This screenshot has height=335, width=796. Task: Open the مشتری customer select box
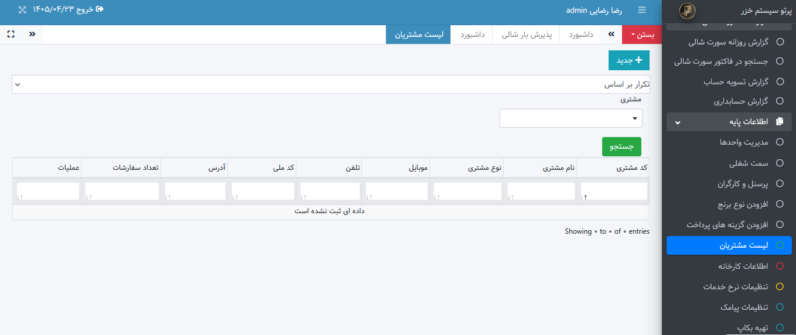(571, 118)
